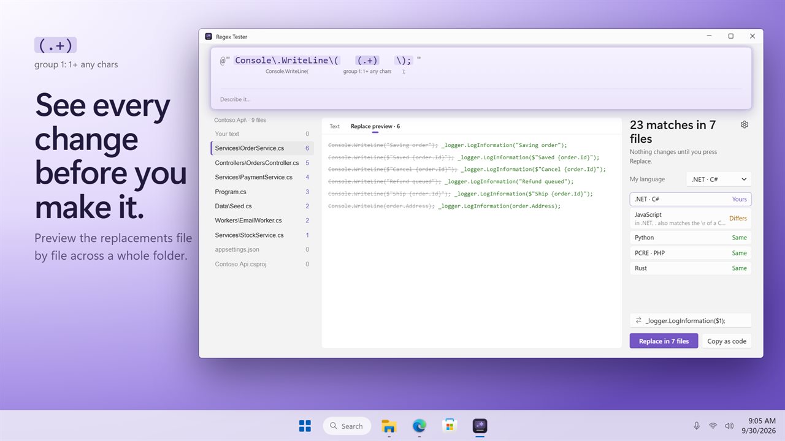
Task: Select Services\StockService.cs file
Action: (x=262, y=235)
